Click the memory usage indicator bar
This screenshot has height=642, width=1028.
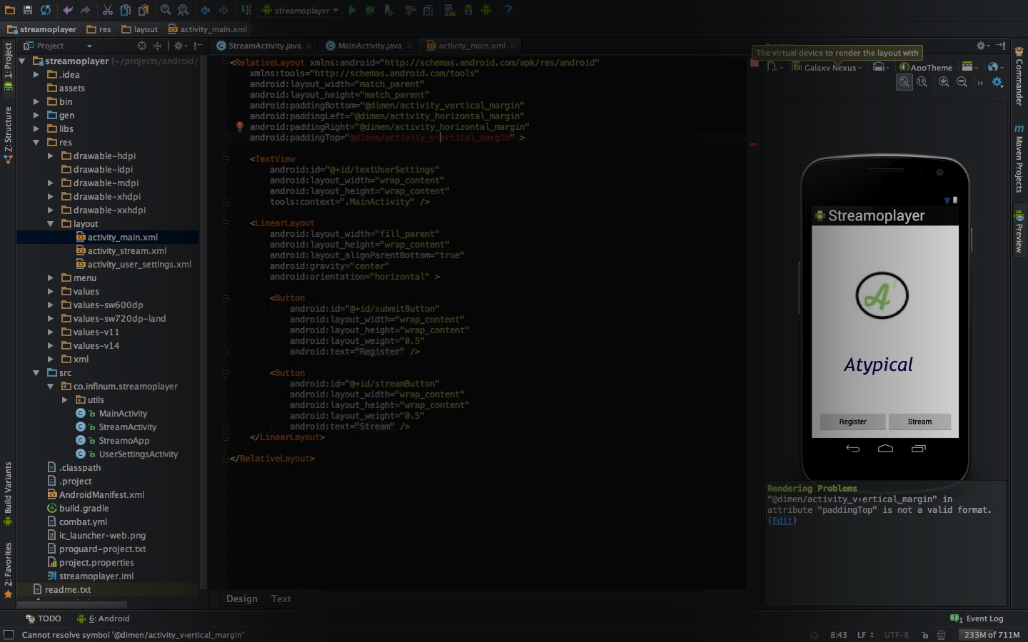991,635
